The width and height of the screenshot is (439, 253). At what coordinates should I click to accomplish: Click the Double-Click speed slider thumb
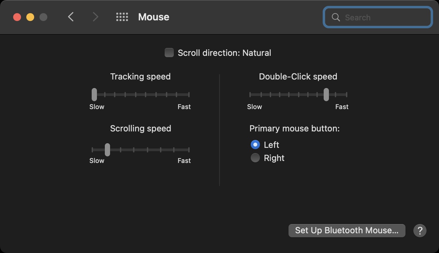[x=326, y=95]
